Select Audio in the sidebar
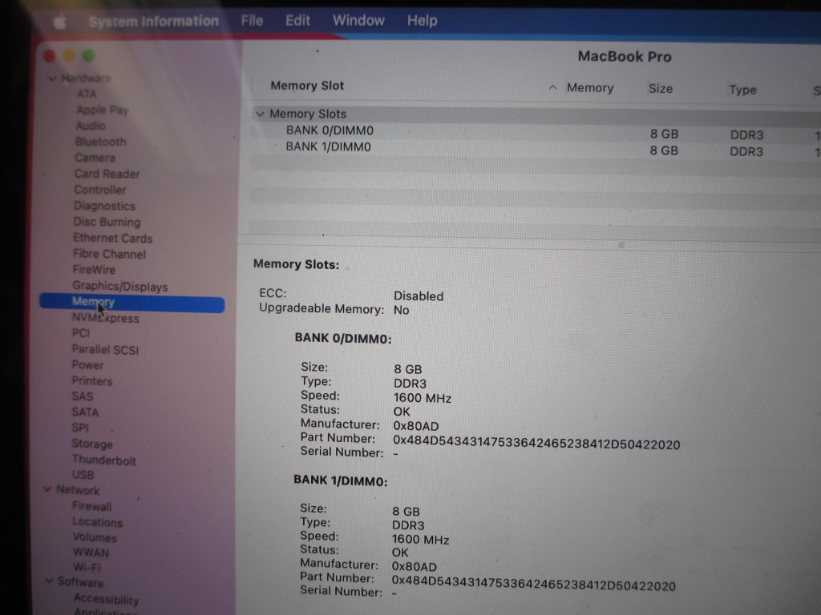The image size is (821, 615). (91, 126)
